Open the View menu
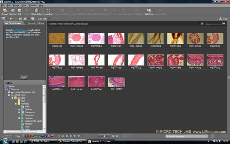The height and width of the screenshot is (144, 230). (23, 5)
